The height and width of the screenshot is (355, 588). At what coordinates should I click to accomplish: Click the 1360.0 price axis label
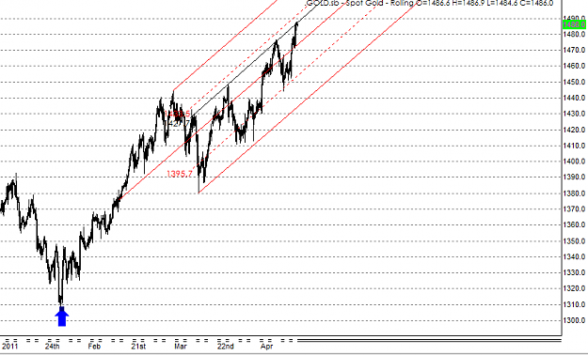574,224
